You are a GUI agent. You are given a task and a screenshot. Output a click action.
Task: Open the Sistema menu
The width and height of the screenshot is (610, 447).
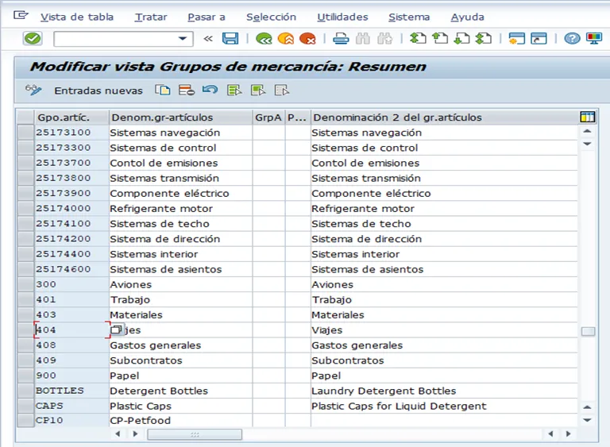pos(409,17)
